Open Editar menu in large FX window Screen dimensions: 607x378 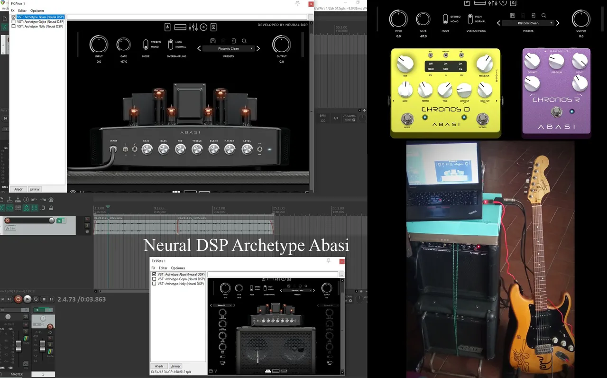pos(22,10)
